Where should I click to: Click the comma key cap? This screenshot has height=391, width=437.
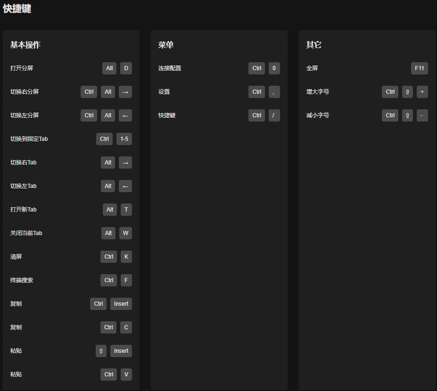[x=274, y=92]
